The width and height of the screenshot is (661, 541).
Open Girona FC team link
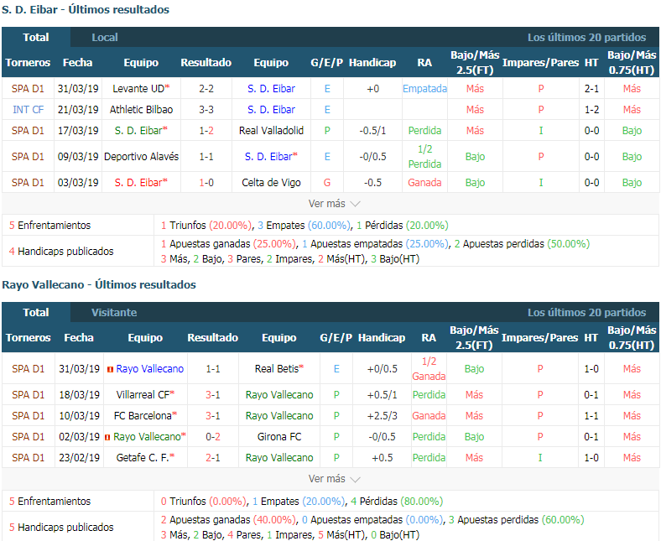tap(279, 437)
